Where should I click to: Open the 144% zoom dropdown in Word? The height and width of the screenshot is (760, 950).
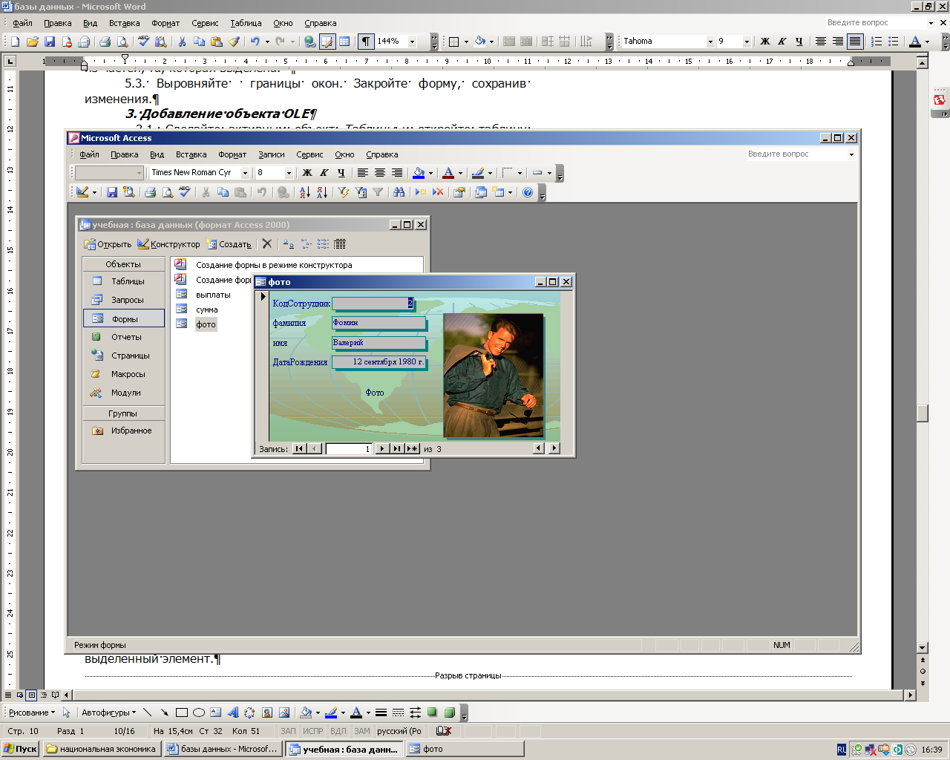413,42
